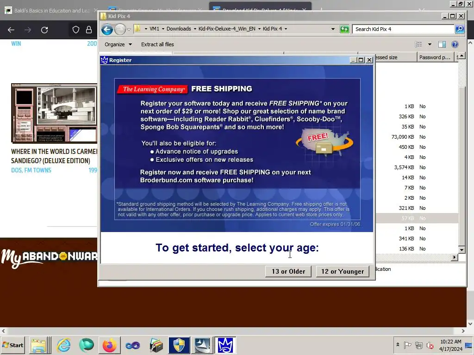This screenshot has height=355, width=474.
Task: Select Kid Pix 4 breadcrumb segment
Action: click(272, 29)
